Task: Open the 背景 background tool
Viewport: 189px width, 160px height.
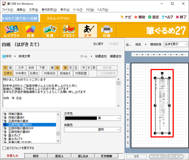Action: point(31,31)
